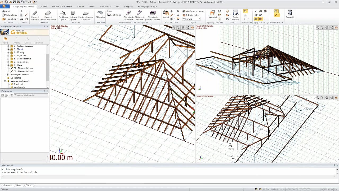Click the Wyizoluj isolate tool
Screen dimensions: 339x191
(x=213, y=14)
